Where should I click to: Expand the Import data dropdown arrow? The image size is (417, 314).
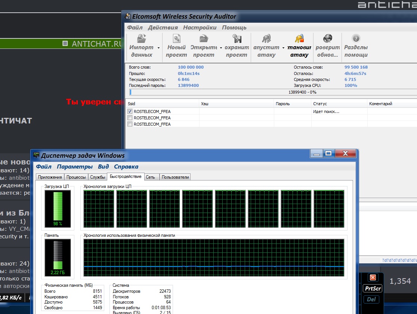click(158, 48)
